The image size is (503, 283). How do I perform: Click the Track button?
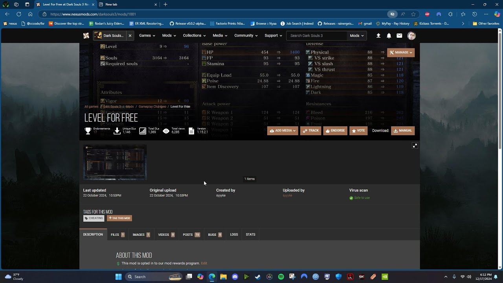pyautogui.click(x=310, y=130)
